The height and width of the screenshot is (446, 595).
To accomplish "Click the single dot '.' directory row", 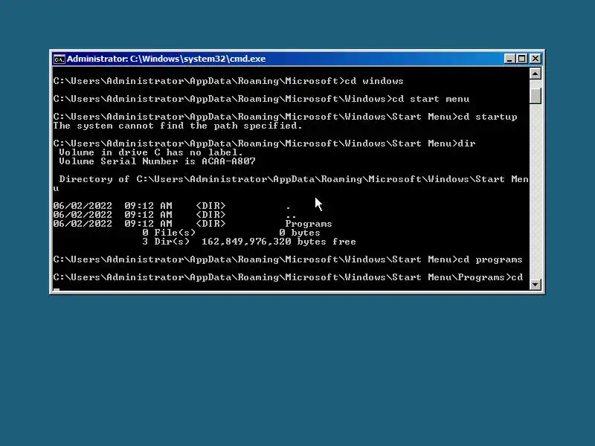I will (x=171, y=206).
